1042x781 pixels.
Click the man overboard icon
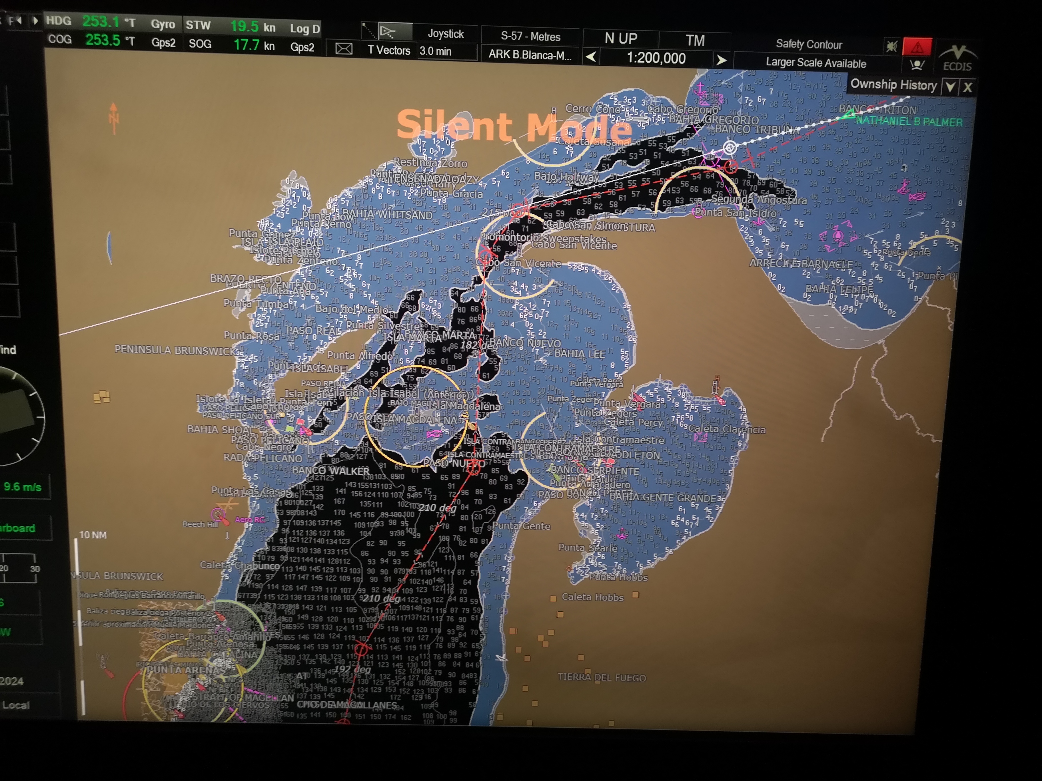pos(916,65)
